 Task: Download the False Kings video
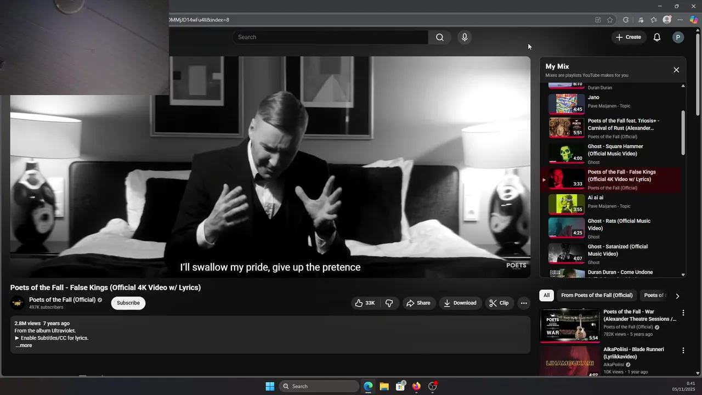460,303
